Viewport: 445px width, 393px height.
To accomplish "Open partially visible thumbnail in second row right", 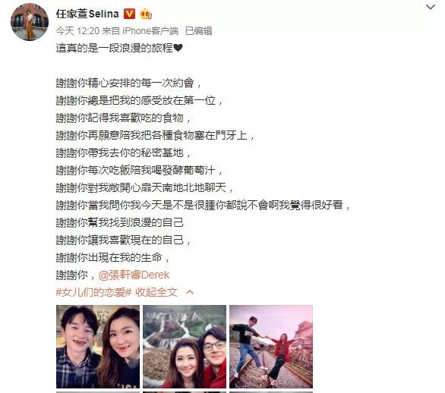I will 271,392.
